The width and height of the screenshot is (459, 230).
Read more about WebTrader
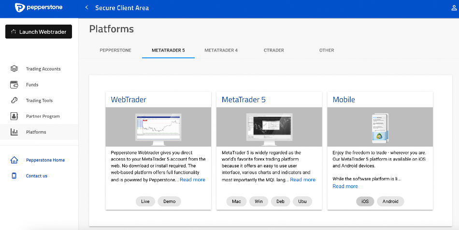(x=192, y=180)
